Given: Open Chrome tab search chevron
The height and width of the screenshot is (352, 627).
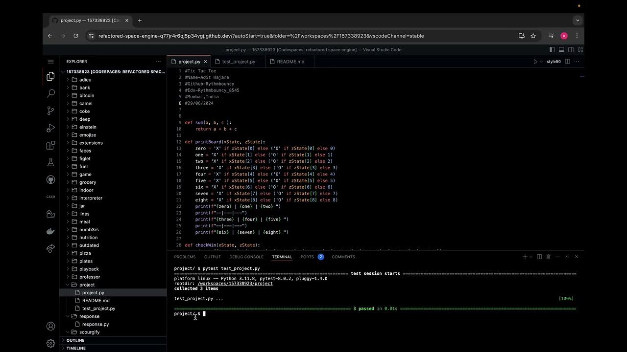Looking at the screenshot, I should pos(578,21).
